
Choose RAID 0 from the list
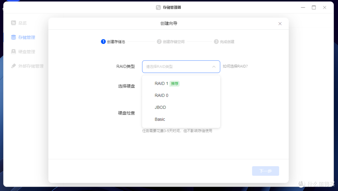point(181,95)
